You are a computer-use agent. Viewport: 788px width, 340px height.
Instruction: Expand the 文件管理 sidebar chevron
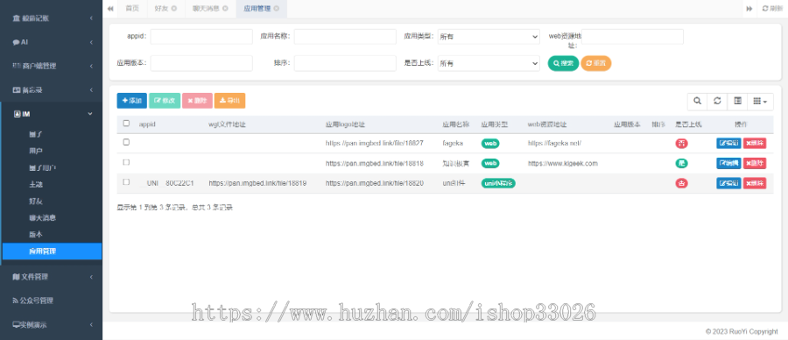click(91, 277)
